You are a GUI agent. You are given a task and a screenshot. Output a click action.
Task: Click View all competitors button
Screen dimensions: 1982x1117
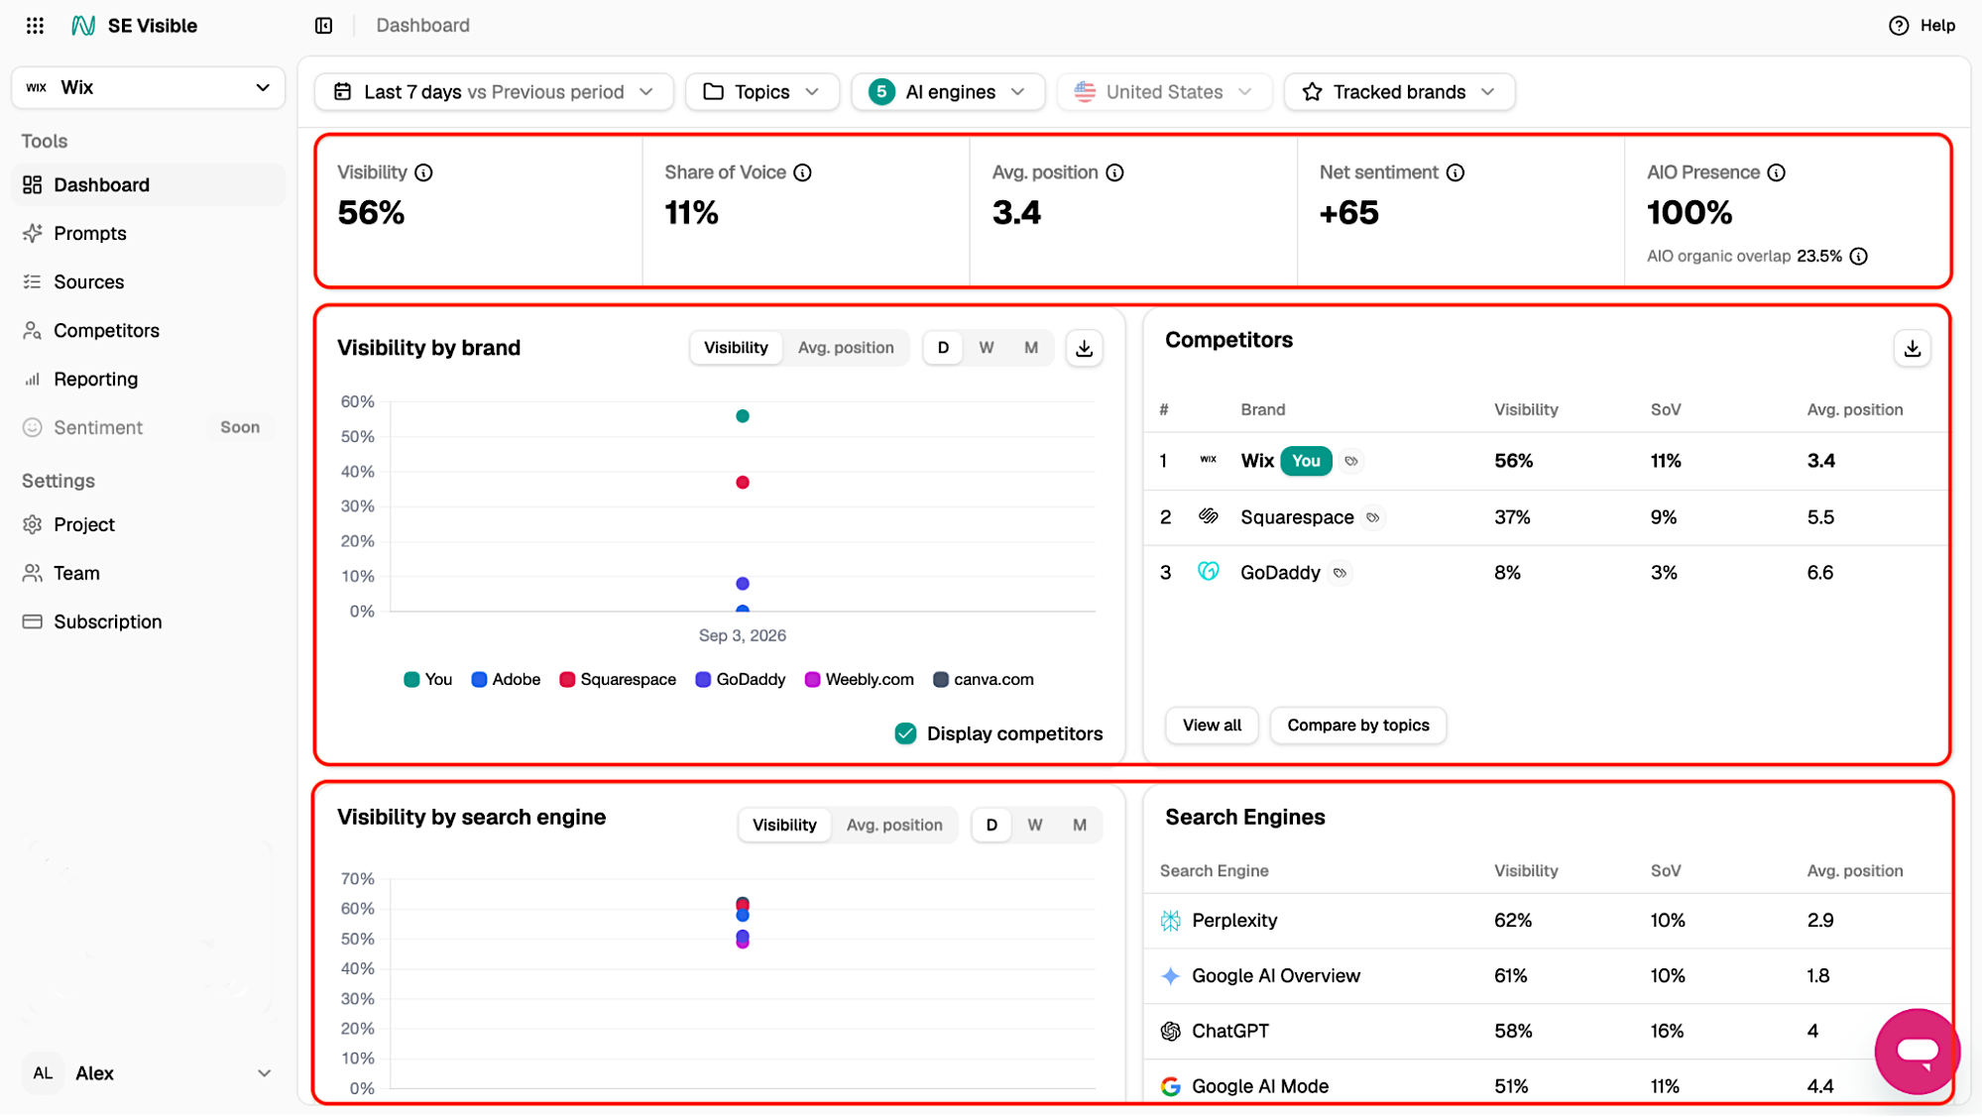(x=1212, y=726)
